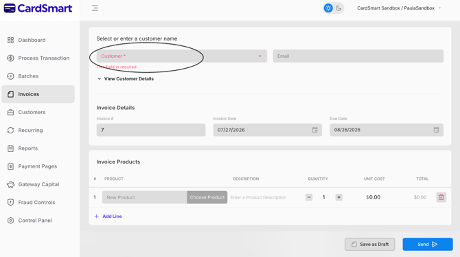Click the Choose Product button
The height and width of the screenshot is (257, 460).
point(207,197)
